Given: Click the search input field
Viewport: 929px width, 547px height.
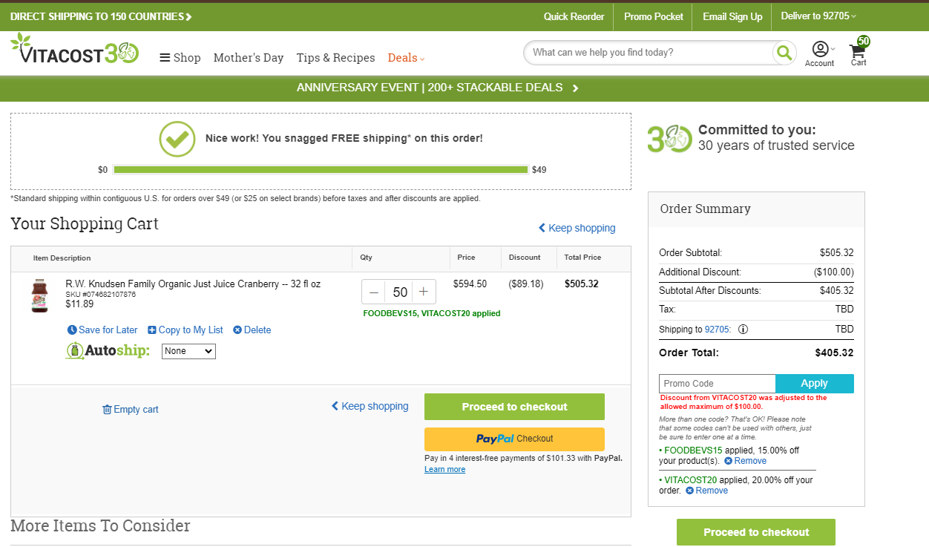Looking at the screenshot, I should [x=648, y=53].
